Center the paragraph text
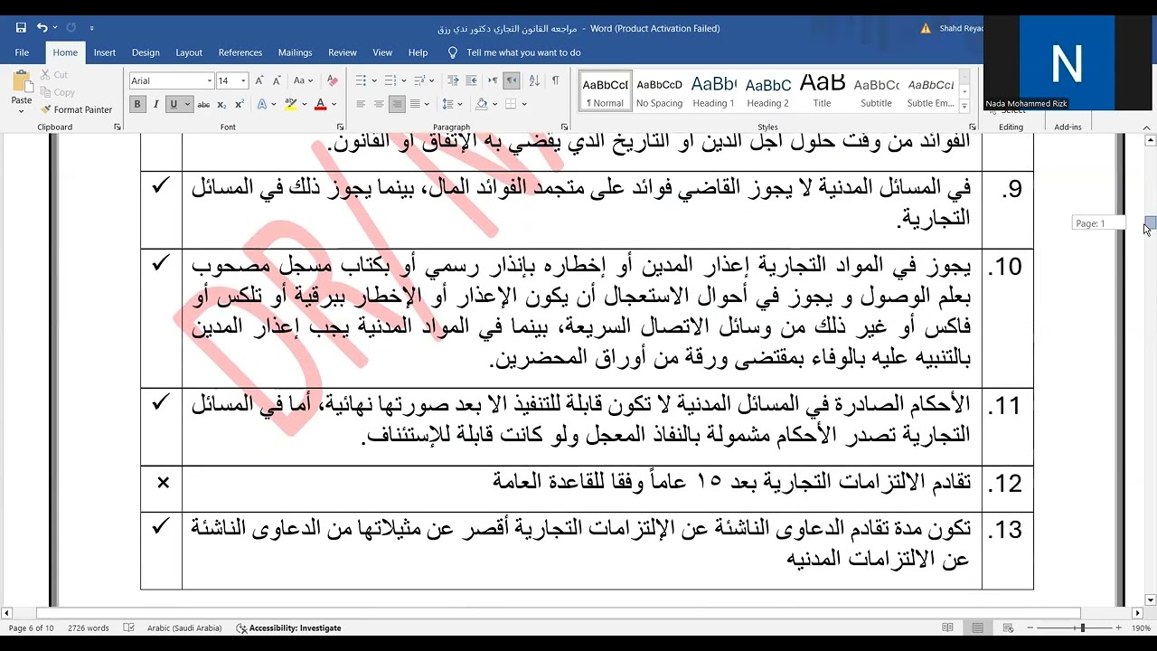The image size is (1157, 651). point(379,104)
